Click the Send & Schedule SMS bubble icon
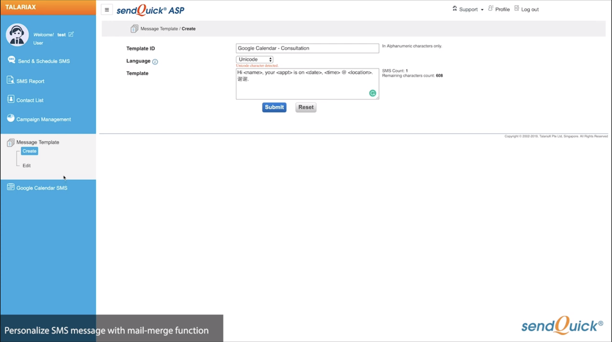The image size is (612, 342). pos(11,60)
